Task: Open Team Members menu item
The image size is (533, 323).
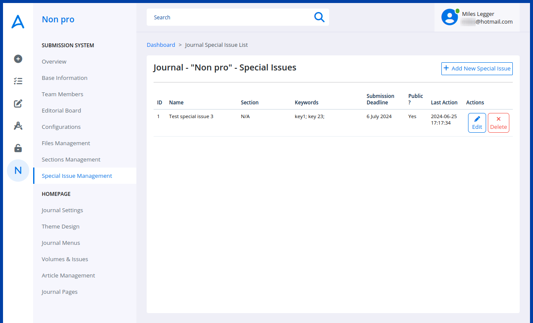Action: click(62, 94)
